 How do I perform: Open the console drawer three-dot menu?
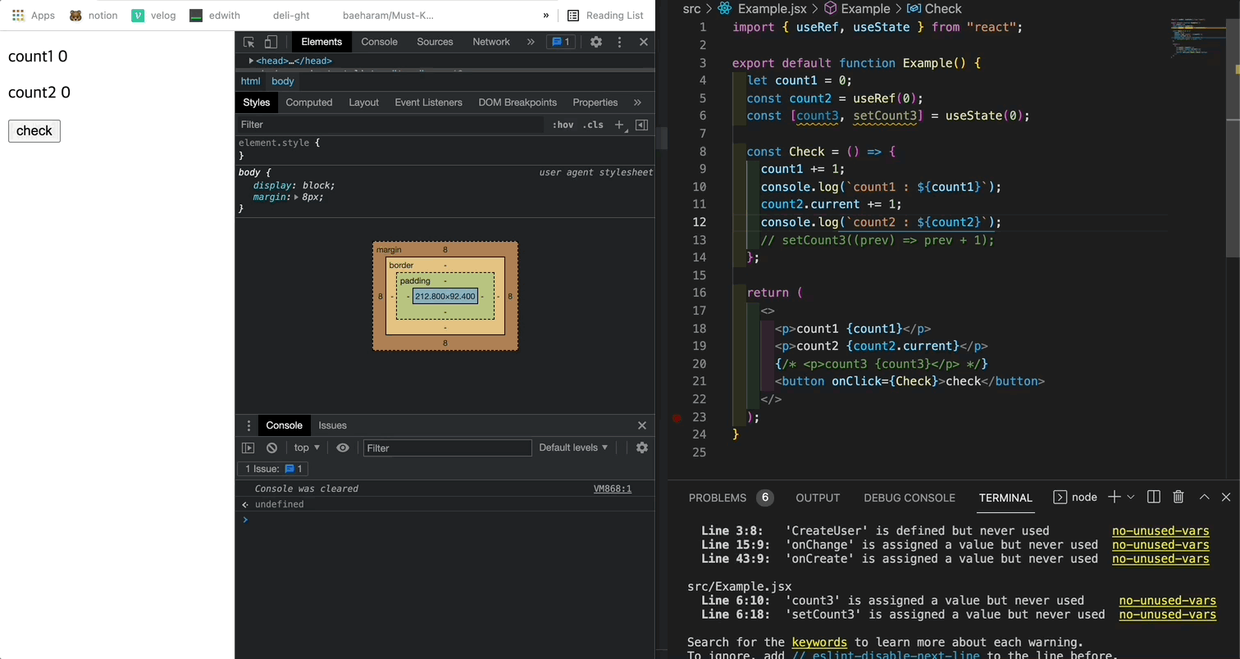(x=248, y=425)
